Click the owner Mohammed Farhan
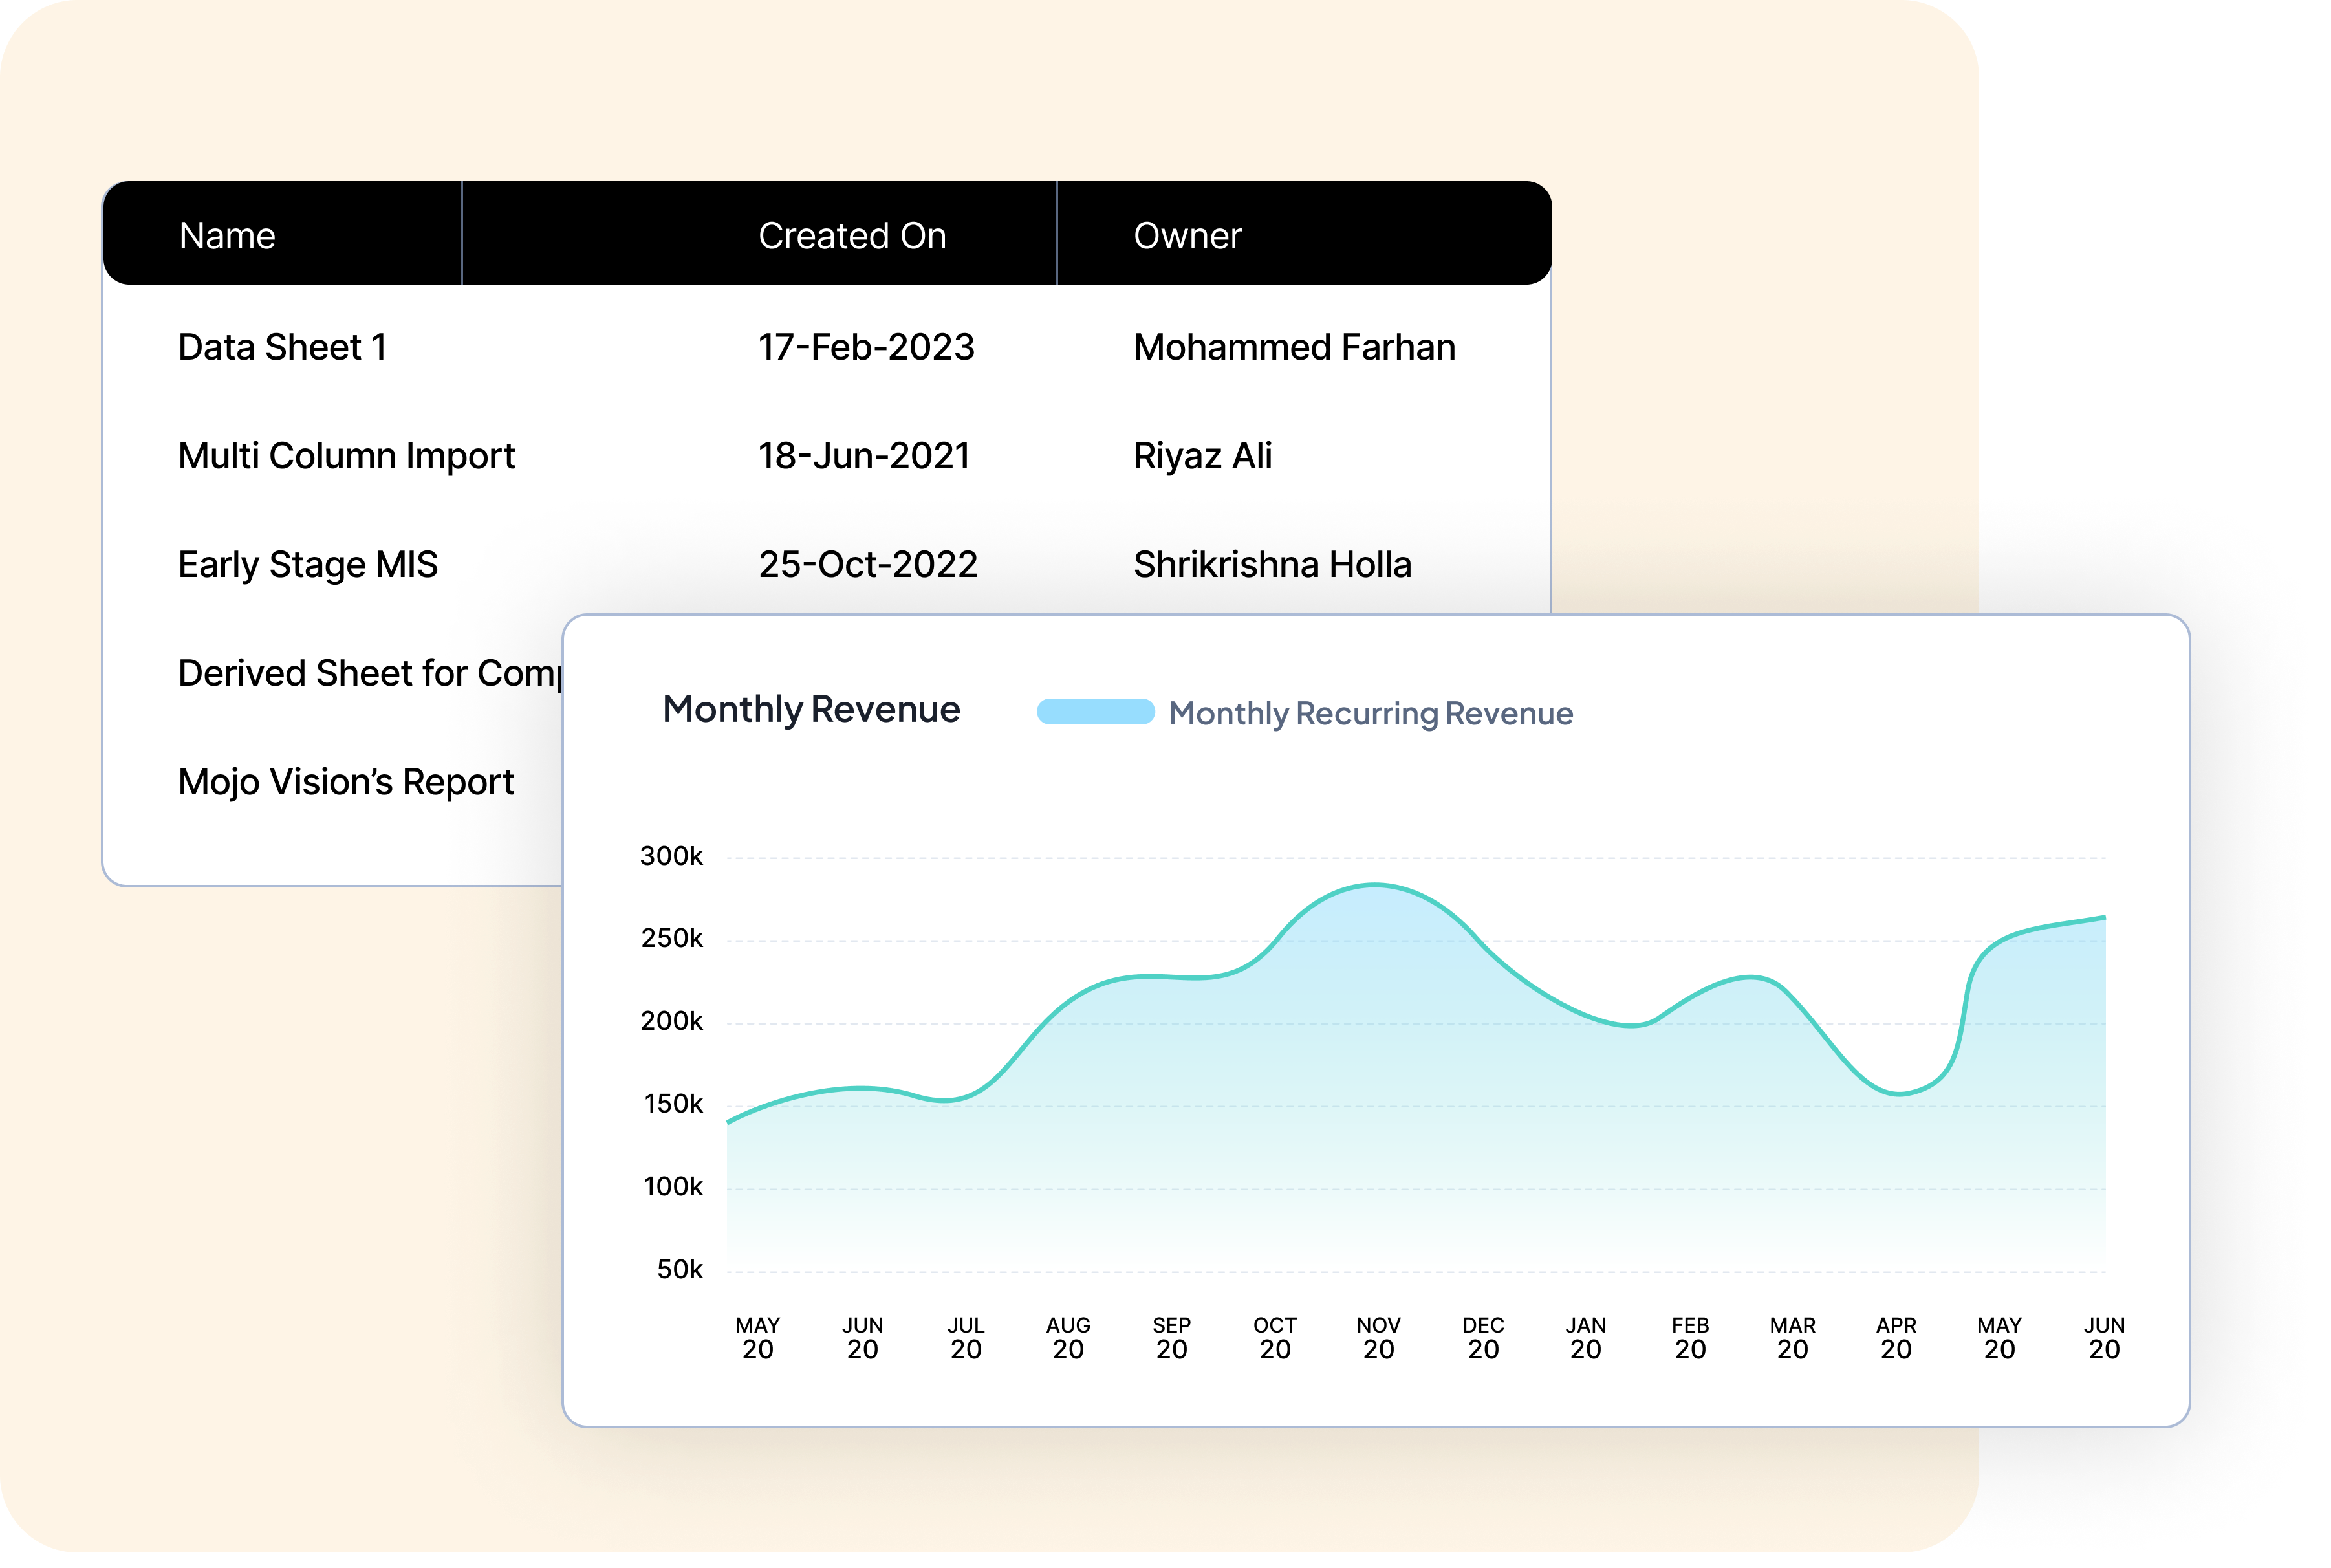 click(1294, 347)
